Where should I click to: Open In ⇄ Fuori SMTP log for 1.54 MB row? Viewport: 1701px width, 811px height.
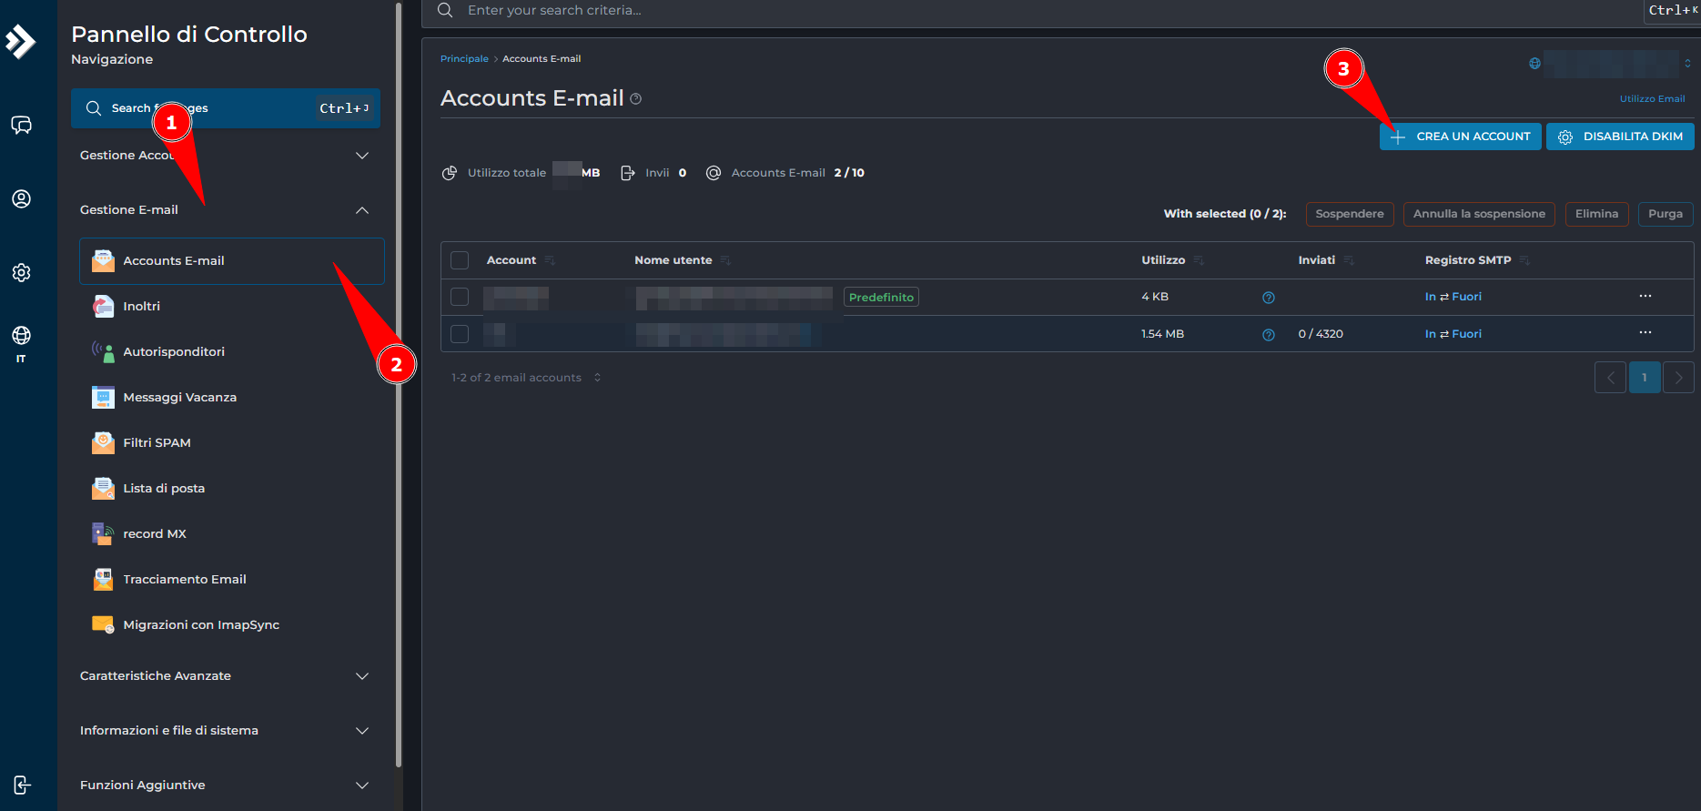pyautogui.click(x=1453, y=334)
